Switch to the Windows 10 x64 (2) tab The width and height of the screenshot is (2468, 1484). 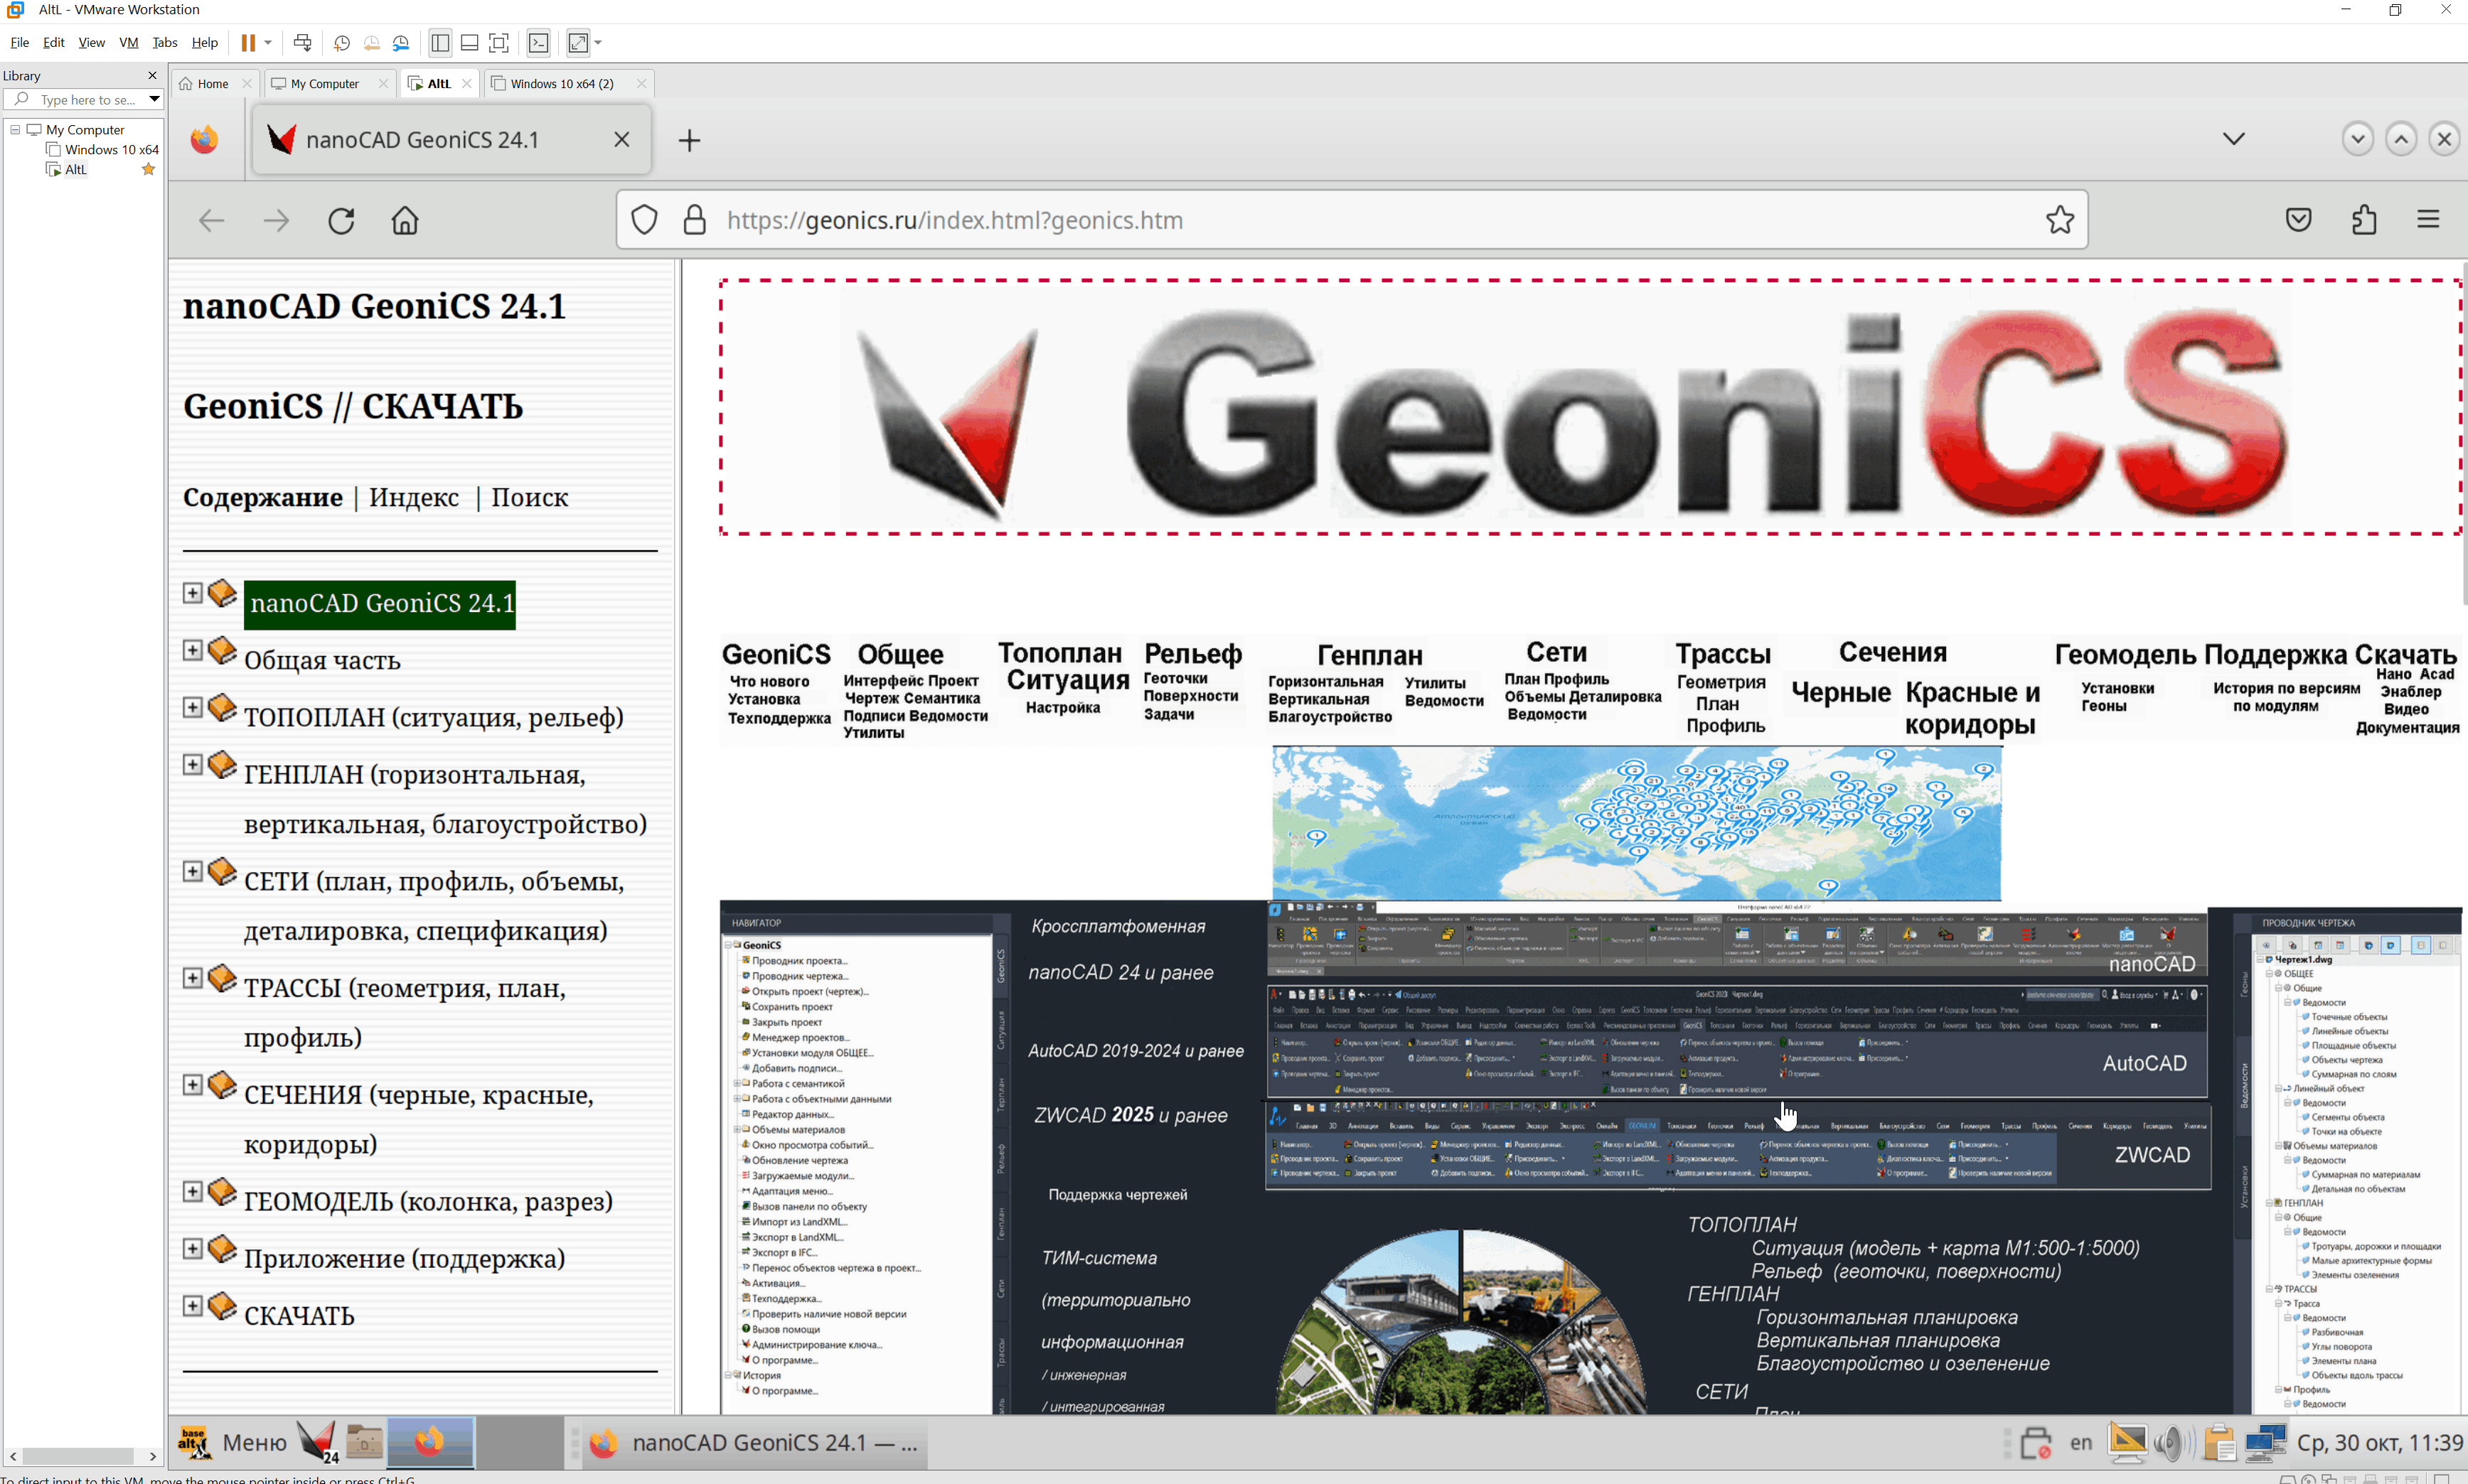click(561, 84)
